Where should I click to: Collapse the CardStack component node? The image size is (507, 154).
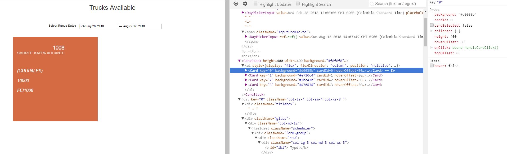[239, 61]
